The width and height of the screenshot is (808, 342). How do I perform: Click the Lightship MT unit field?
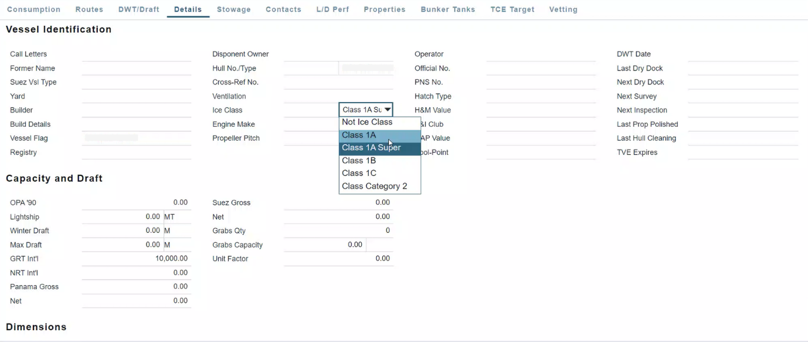coord(176,217)
